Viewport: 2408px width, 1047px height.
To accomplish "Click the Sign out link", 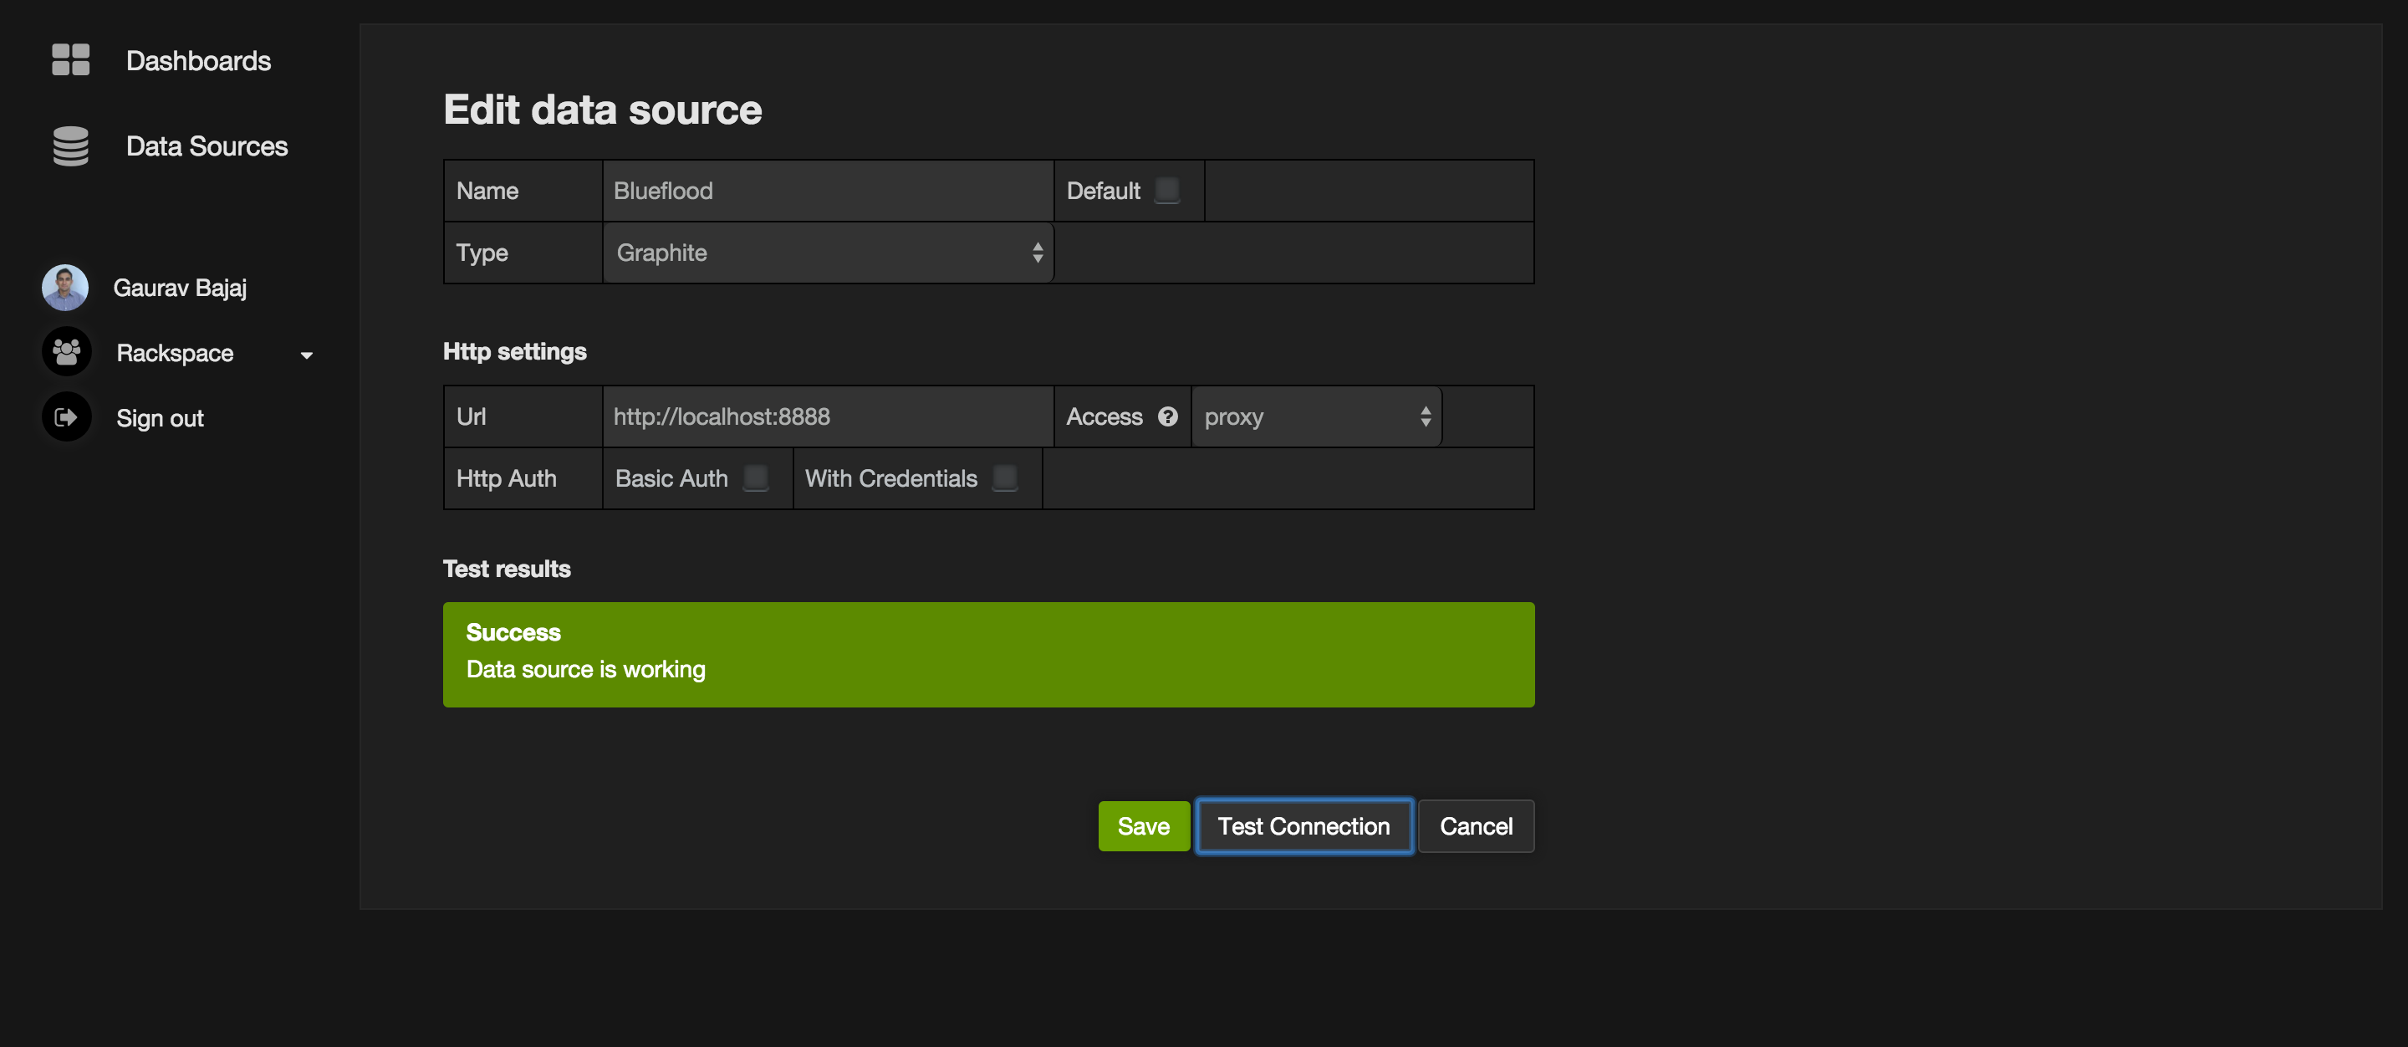I will coord(160,418).
